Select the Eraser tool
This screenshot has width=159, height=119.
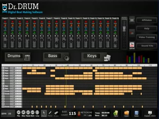pos(56,113)
